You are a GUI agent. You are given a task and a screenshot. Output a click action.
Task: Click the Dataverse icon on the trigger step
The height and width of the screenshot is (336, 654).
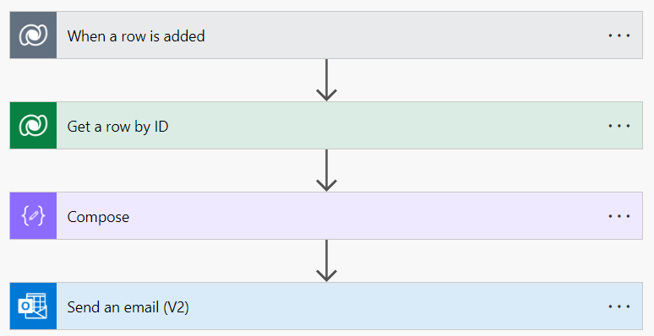33,35
